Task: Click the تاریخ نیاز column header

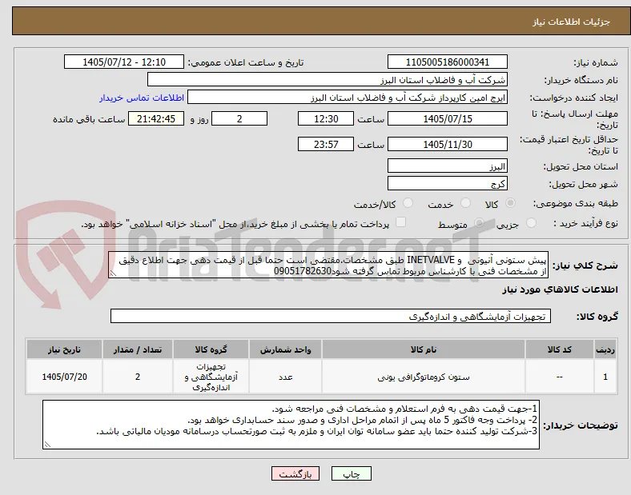Action: pyautogui.click(x=64, y=349)
